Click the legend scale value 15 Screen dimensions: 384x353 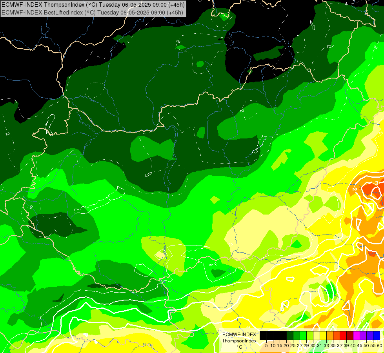pyautogui.click(x=280, y=346)
